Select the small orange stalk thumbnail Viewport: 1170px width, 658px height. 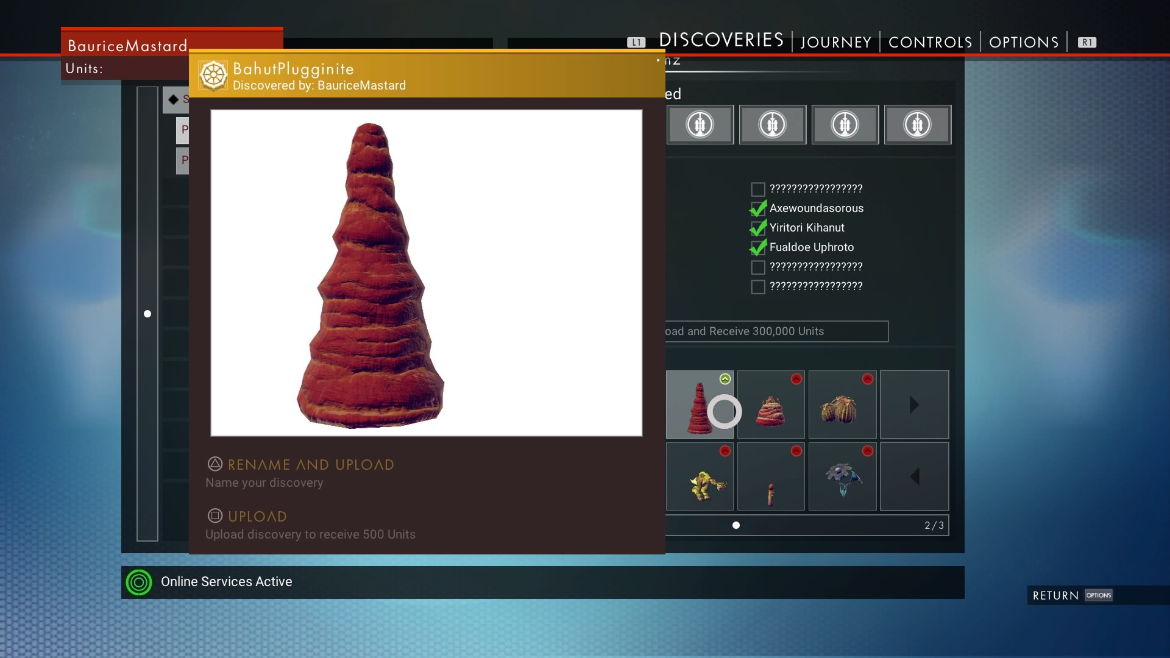point(771,476)
